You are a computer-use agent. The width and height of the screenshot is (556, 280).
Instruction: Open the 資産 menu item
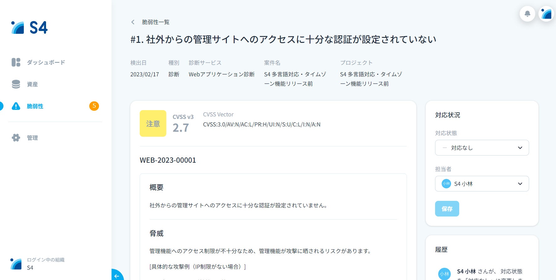click(32, 84)
